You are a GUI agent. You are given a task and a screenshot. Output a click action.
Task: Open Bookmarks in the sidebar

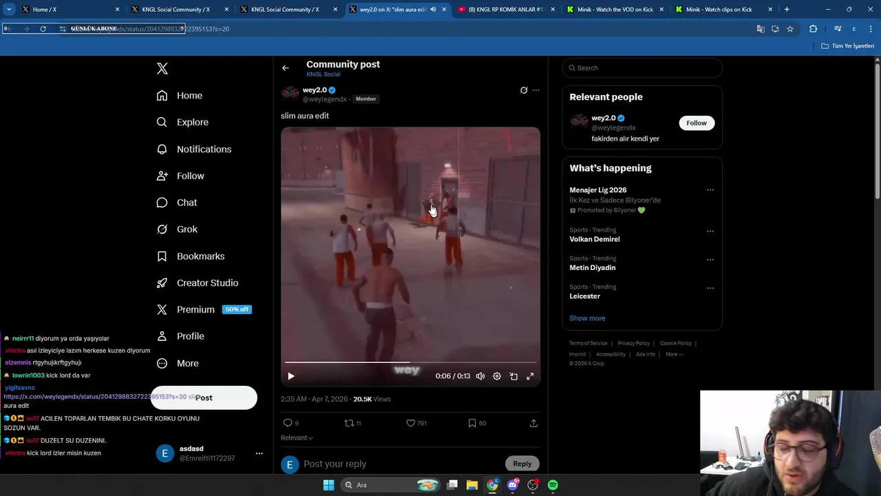click(x=191, y=256)
